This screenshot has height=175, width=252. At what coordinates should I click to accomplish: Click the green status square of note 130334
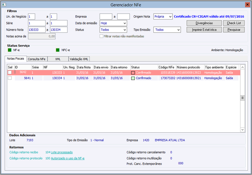coord(133,78)
